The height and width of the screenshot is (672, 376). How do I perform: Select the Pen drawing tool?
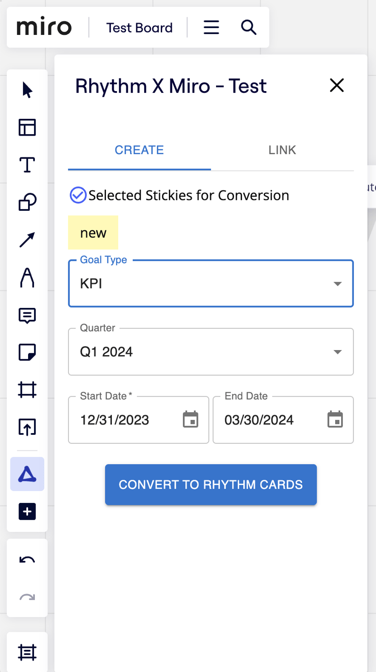[x=27, y=277]
